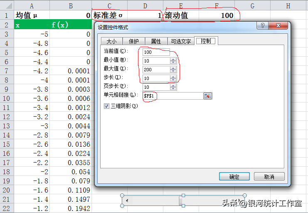Click cell A13 with value -3
Viewport: 308px width, 213px height.
tap(32, 126)
